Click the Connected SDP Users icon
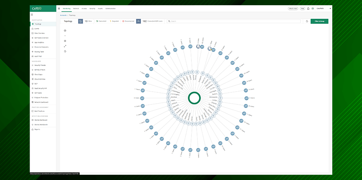Screen dimensions: 362x180 coord(138,21)
